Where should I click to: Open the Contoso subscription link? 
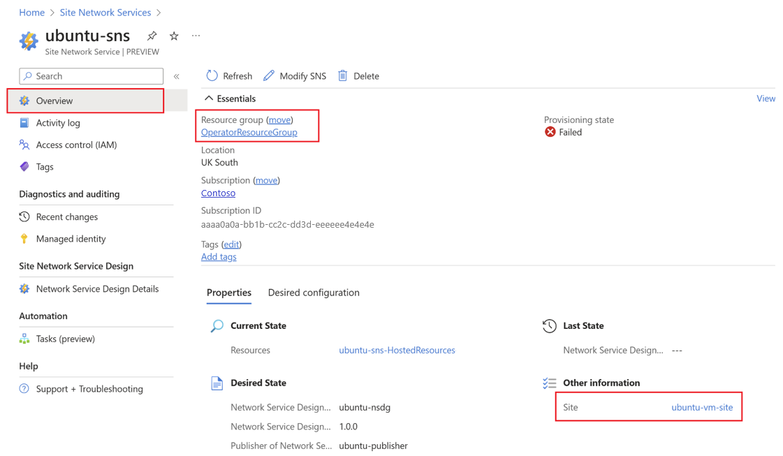(218, 193)
